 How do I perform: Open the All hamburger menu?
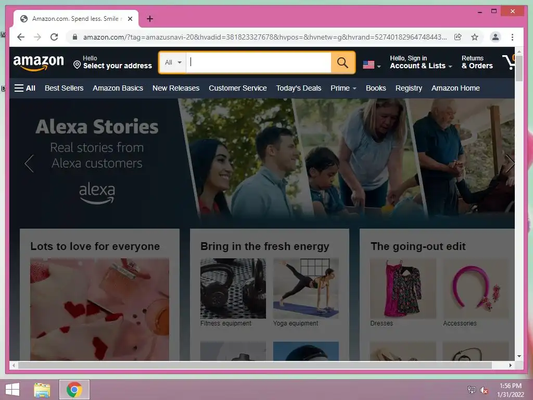pyautogui.click(x=25, y=88)
